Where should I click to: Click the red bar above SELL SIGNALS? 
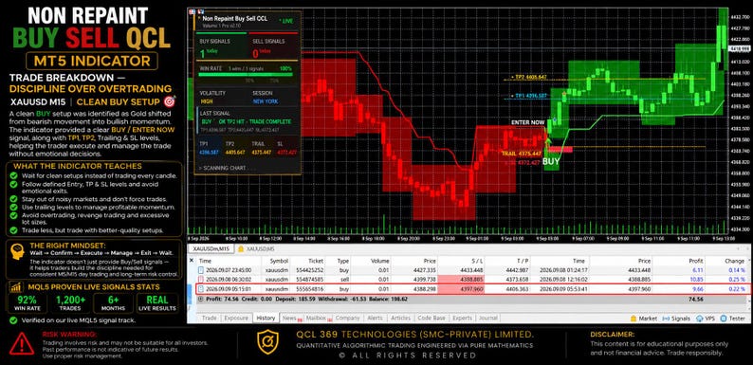(273, 33)
